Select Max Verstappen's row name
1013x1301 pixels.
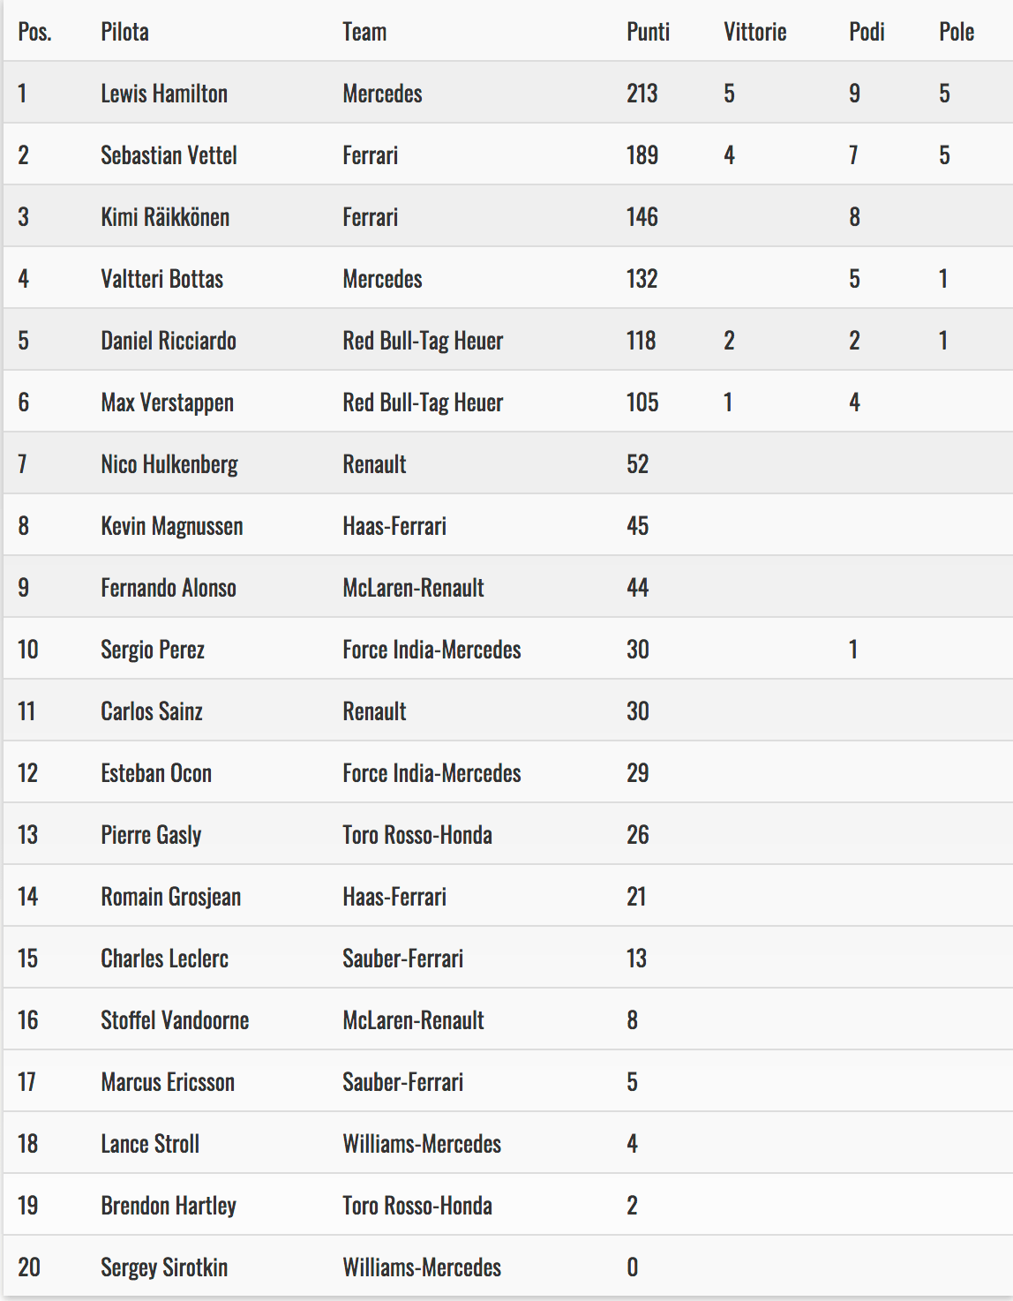pos(167,402)
